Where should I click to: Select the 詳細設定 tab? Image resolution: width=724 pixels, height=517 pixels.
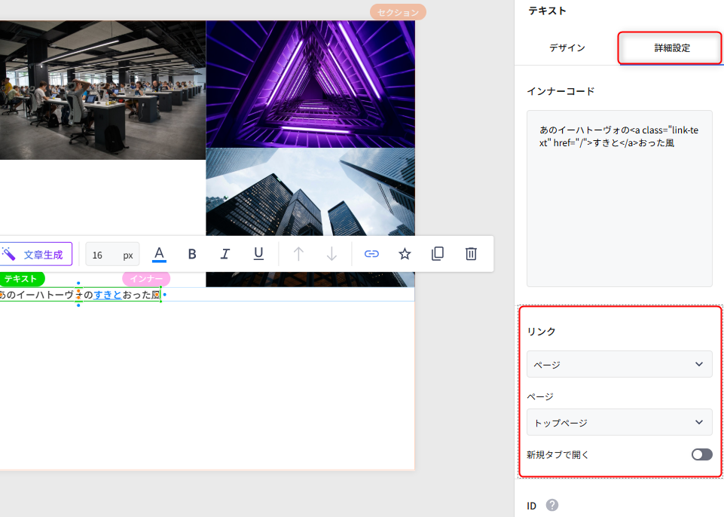pyautogui.click(x=671, y=47)
